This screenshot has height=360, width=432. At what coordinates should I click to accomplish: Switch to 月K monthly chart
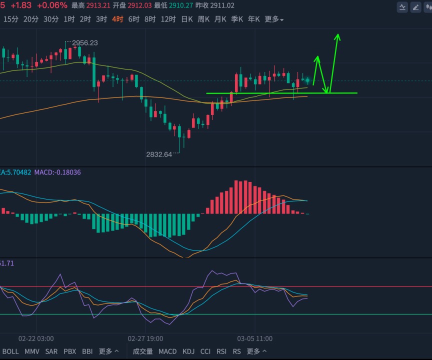pos(220,19)
